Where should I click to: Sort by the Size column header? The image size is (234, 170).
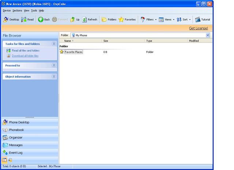[106, 41]
